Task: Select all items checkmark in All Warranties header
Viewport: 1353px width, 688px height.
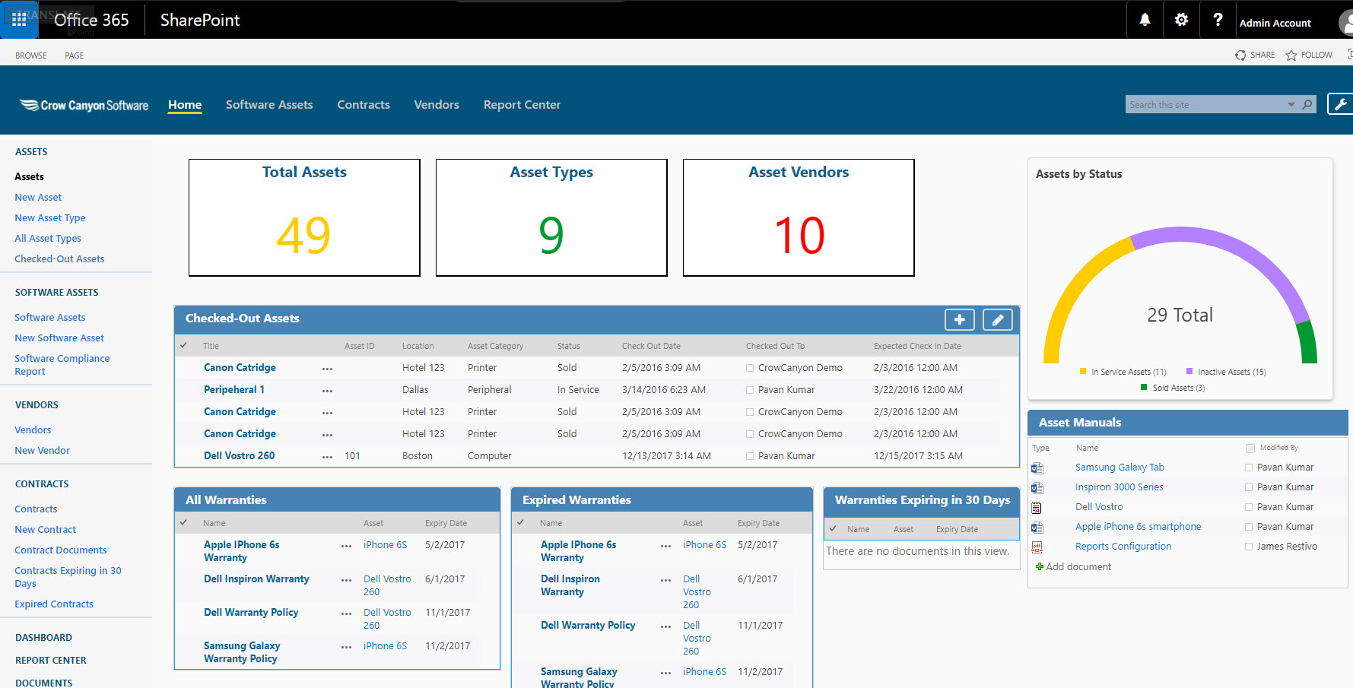Action: pos(183,522)
